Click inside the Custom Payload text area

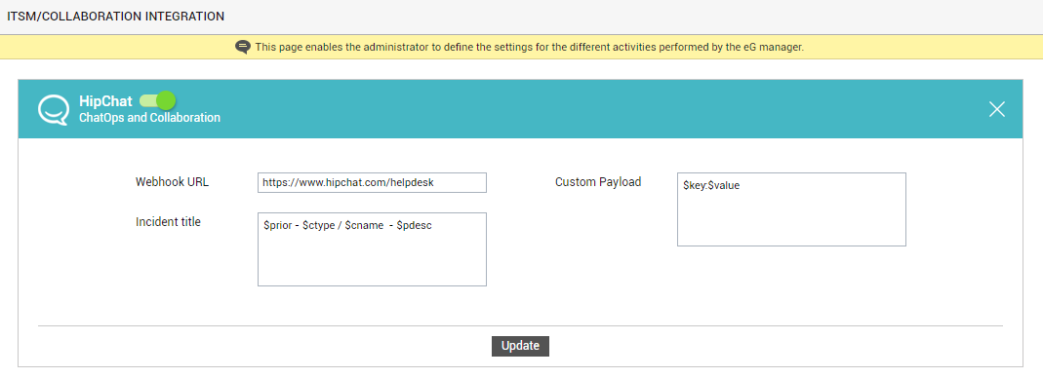(x=791, y=209)
